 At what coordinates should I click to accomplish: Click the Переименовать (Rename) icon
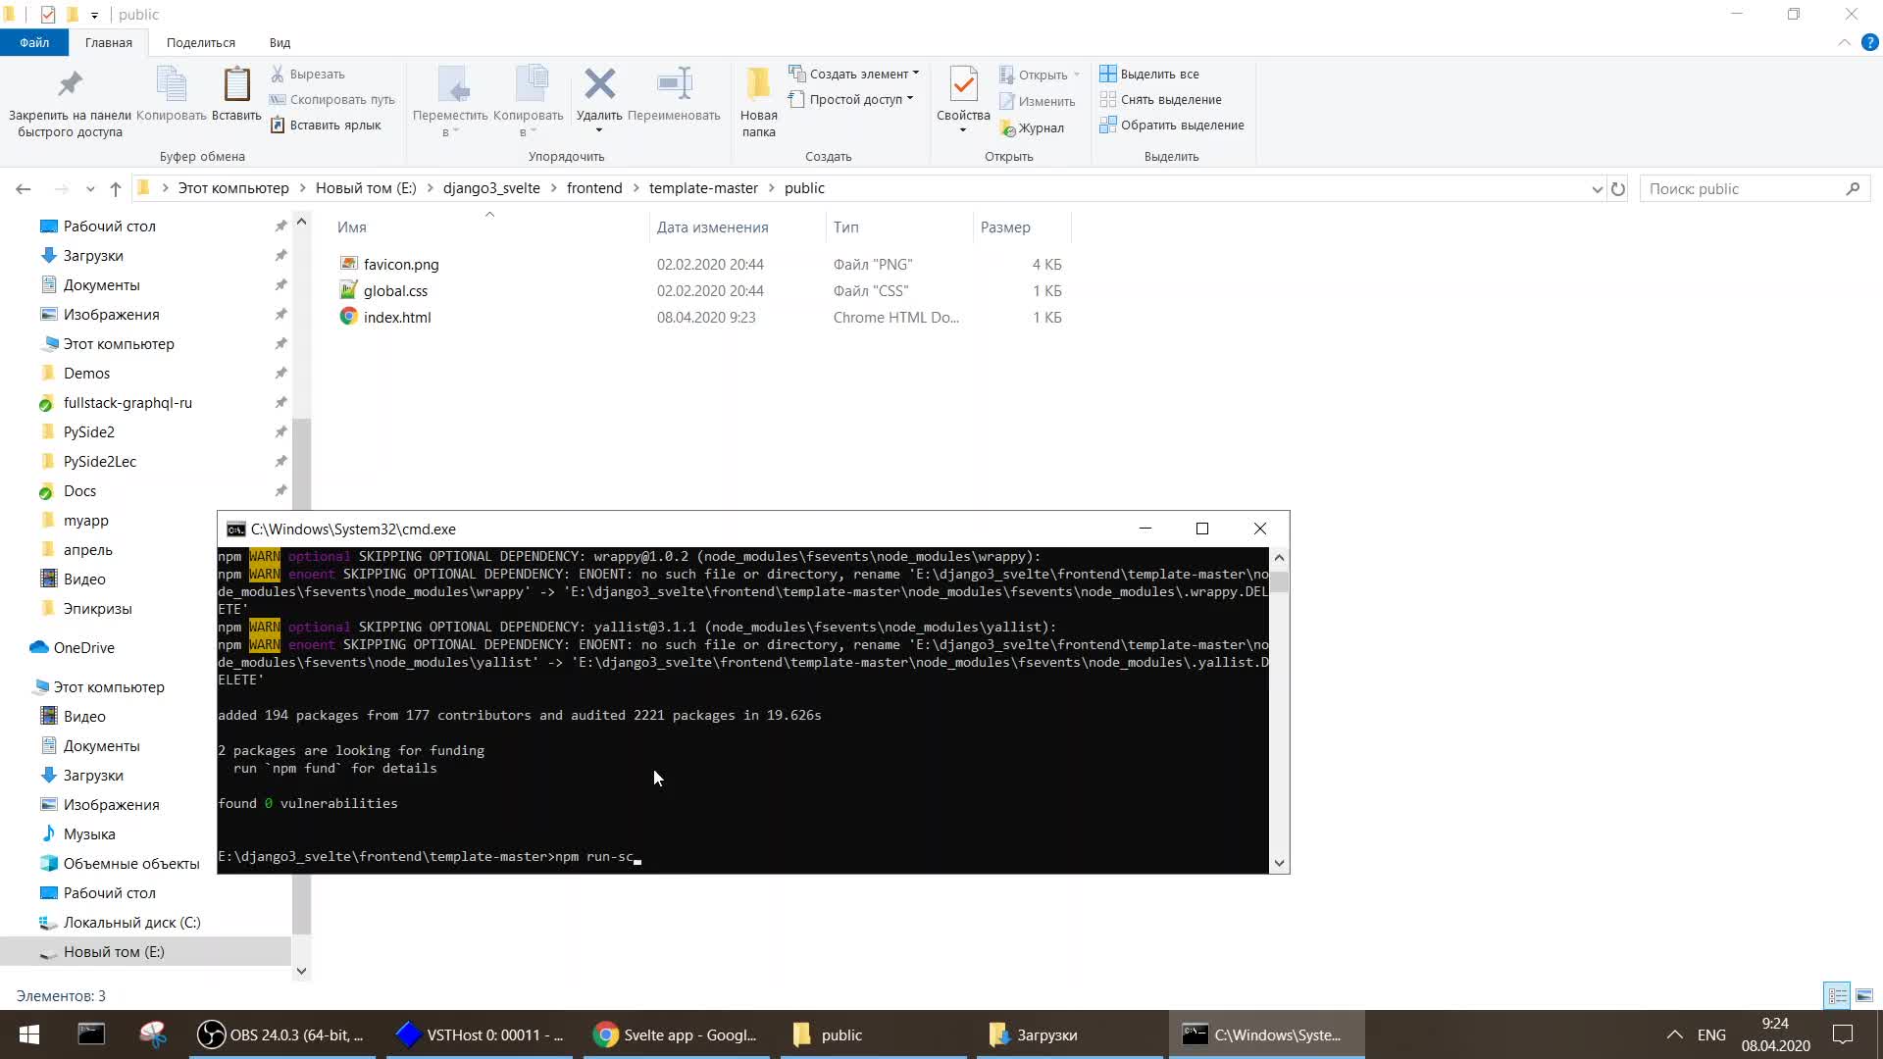click(x=674, y=95)
